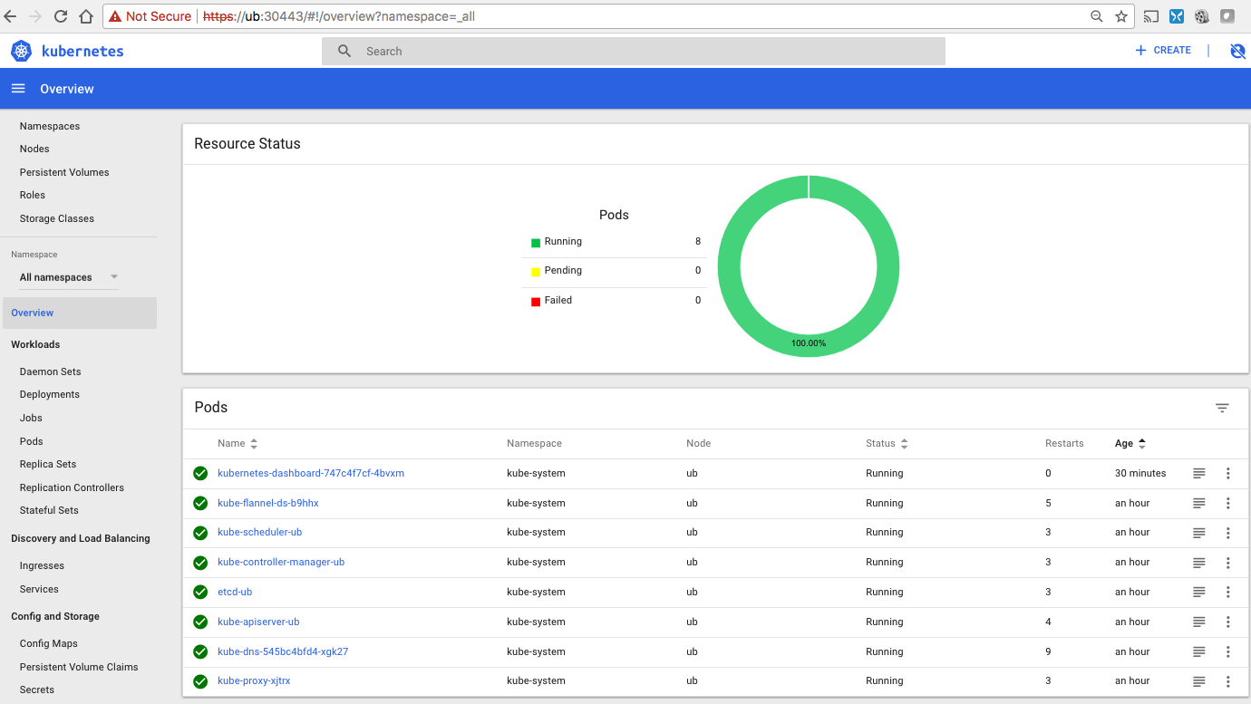Open actions menu for kube-flannel-ds-b9hhx

tap(1228, 503)
